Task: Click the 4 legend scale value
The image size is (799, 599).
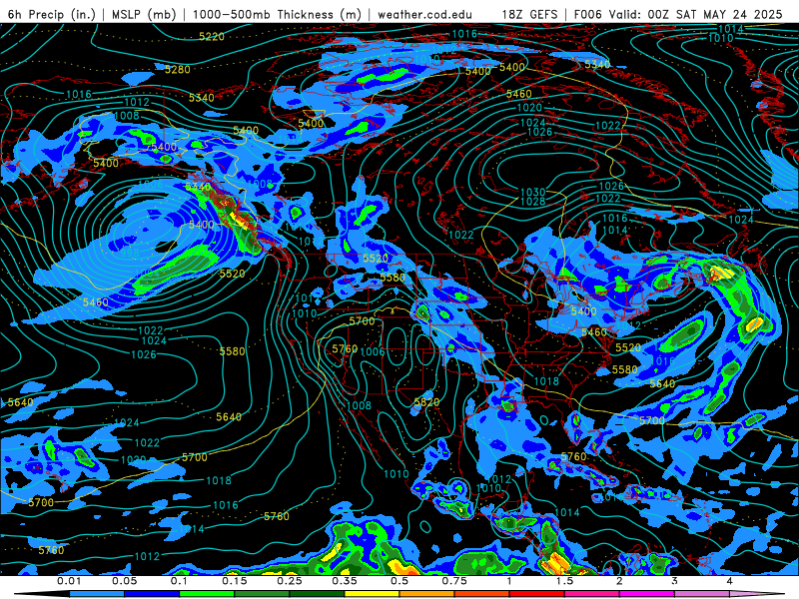Action: pos(730,581)
